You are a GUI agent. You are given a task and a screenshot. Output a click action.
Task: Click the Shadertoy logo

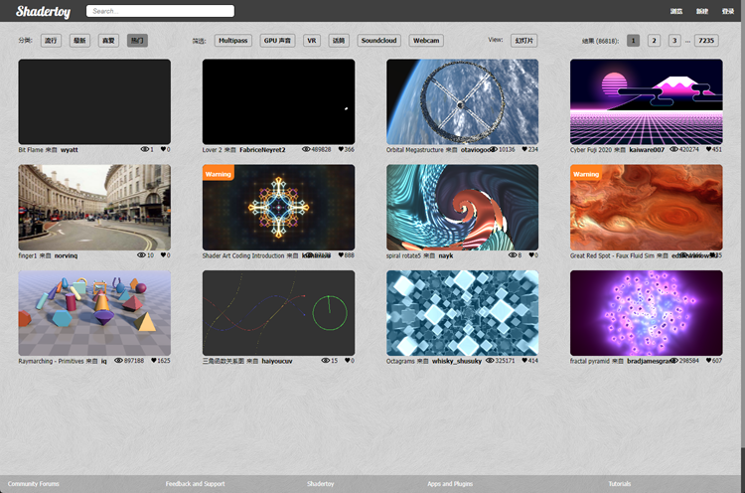point(44,11)
